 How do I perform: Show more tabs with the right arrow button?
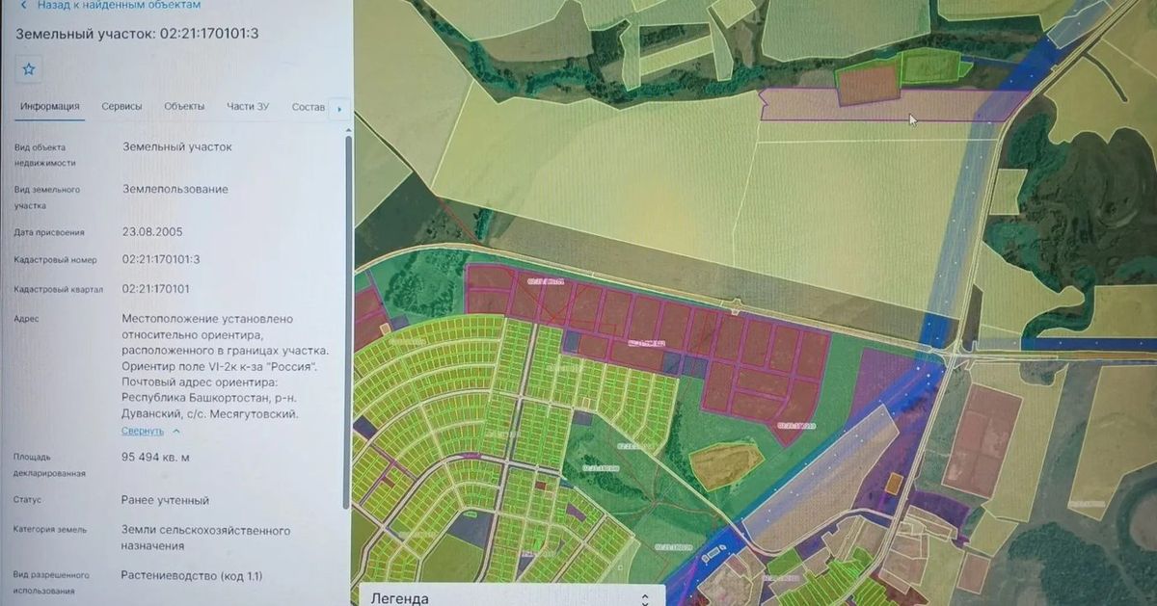pos(338,109)
